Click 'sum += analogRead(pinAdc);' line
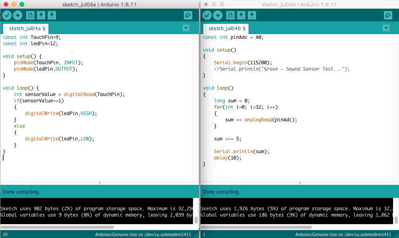 [261, 120]
